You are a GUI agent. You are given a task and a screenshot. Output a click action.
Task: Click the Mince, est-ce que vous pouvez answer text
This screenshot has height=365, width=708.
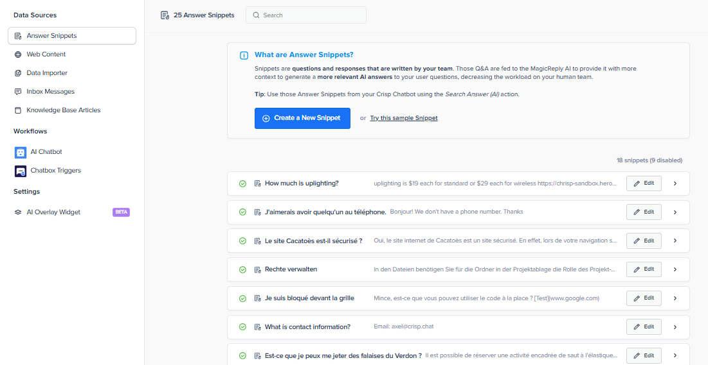(486, 298)
